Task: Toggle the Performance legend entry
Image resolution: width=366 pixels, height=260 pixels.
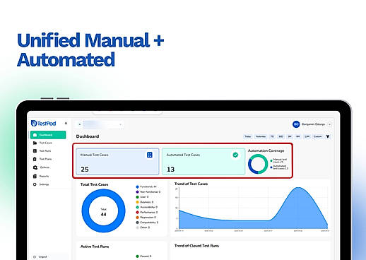Action: (x=147, y=213)
